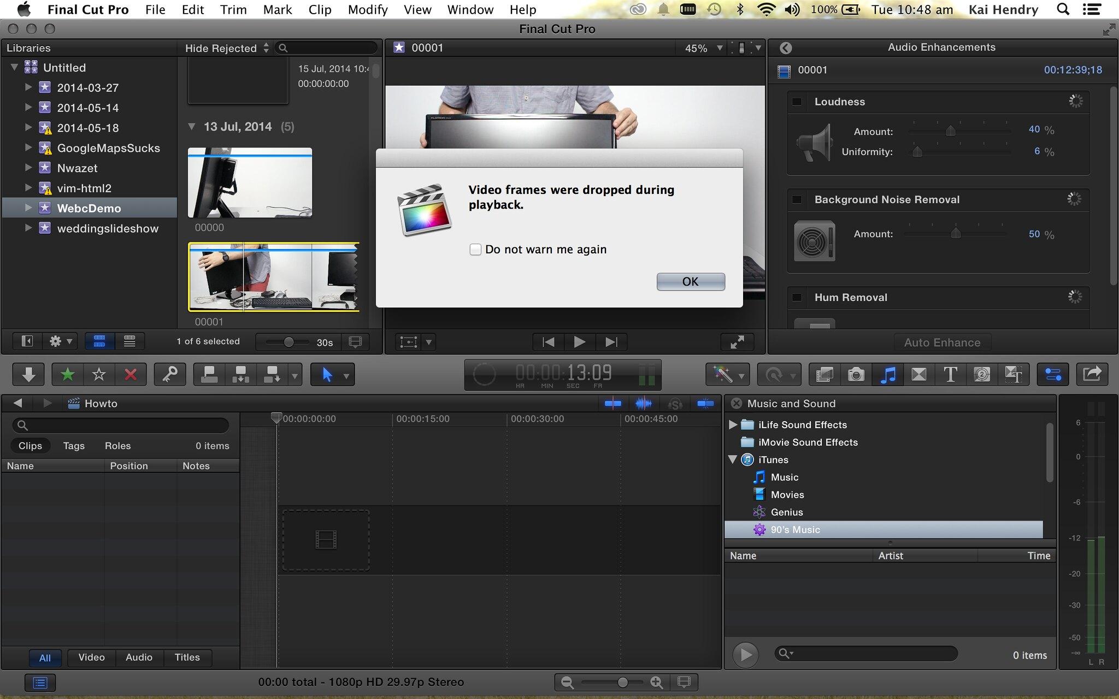This screenshot has width=1119, height=699.
Task: Open the Titles browser T icon
Action: tap(950, 375)
